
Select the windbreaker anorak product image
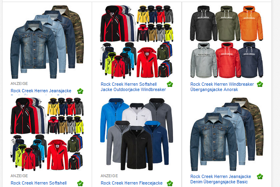pyautogui.click(x=227, y=42)
